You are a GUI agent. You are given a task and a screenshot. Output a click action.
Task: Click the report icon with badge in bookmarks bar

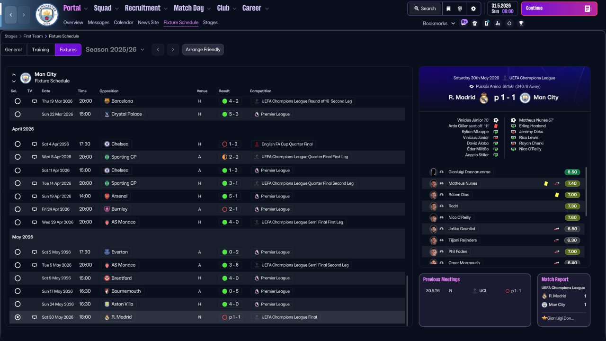click(486, 23)
